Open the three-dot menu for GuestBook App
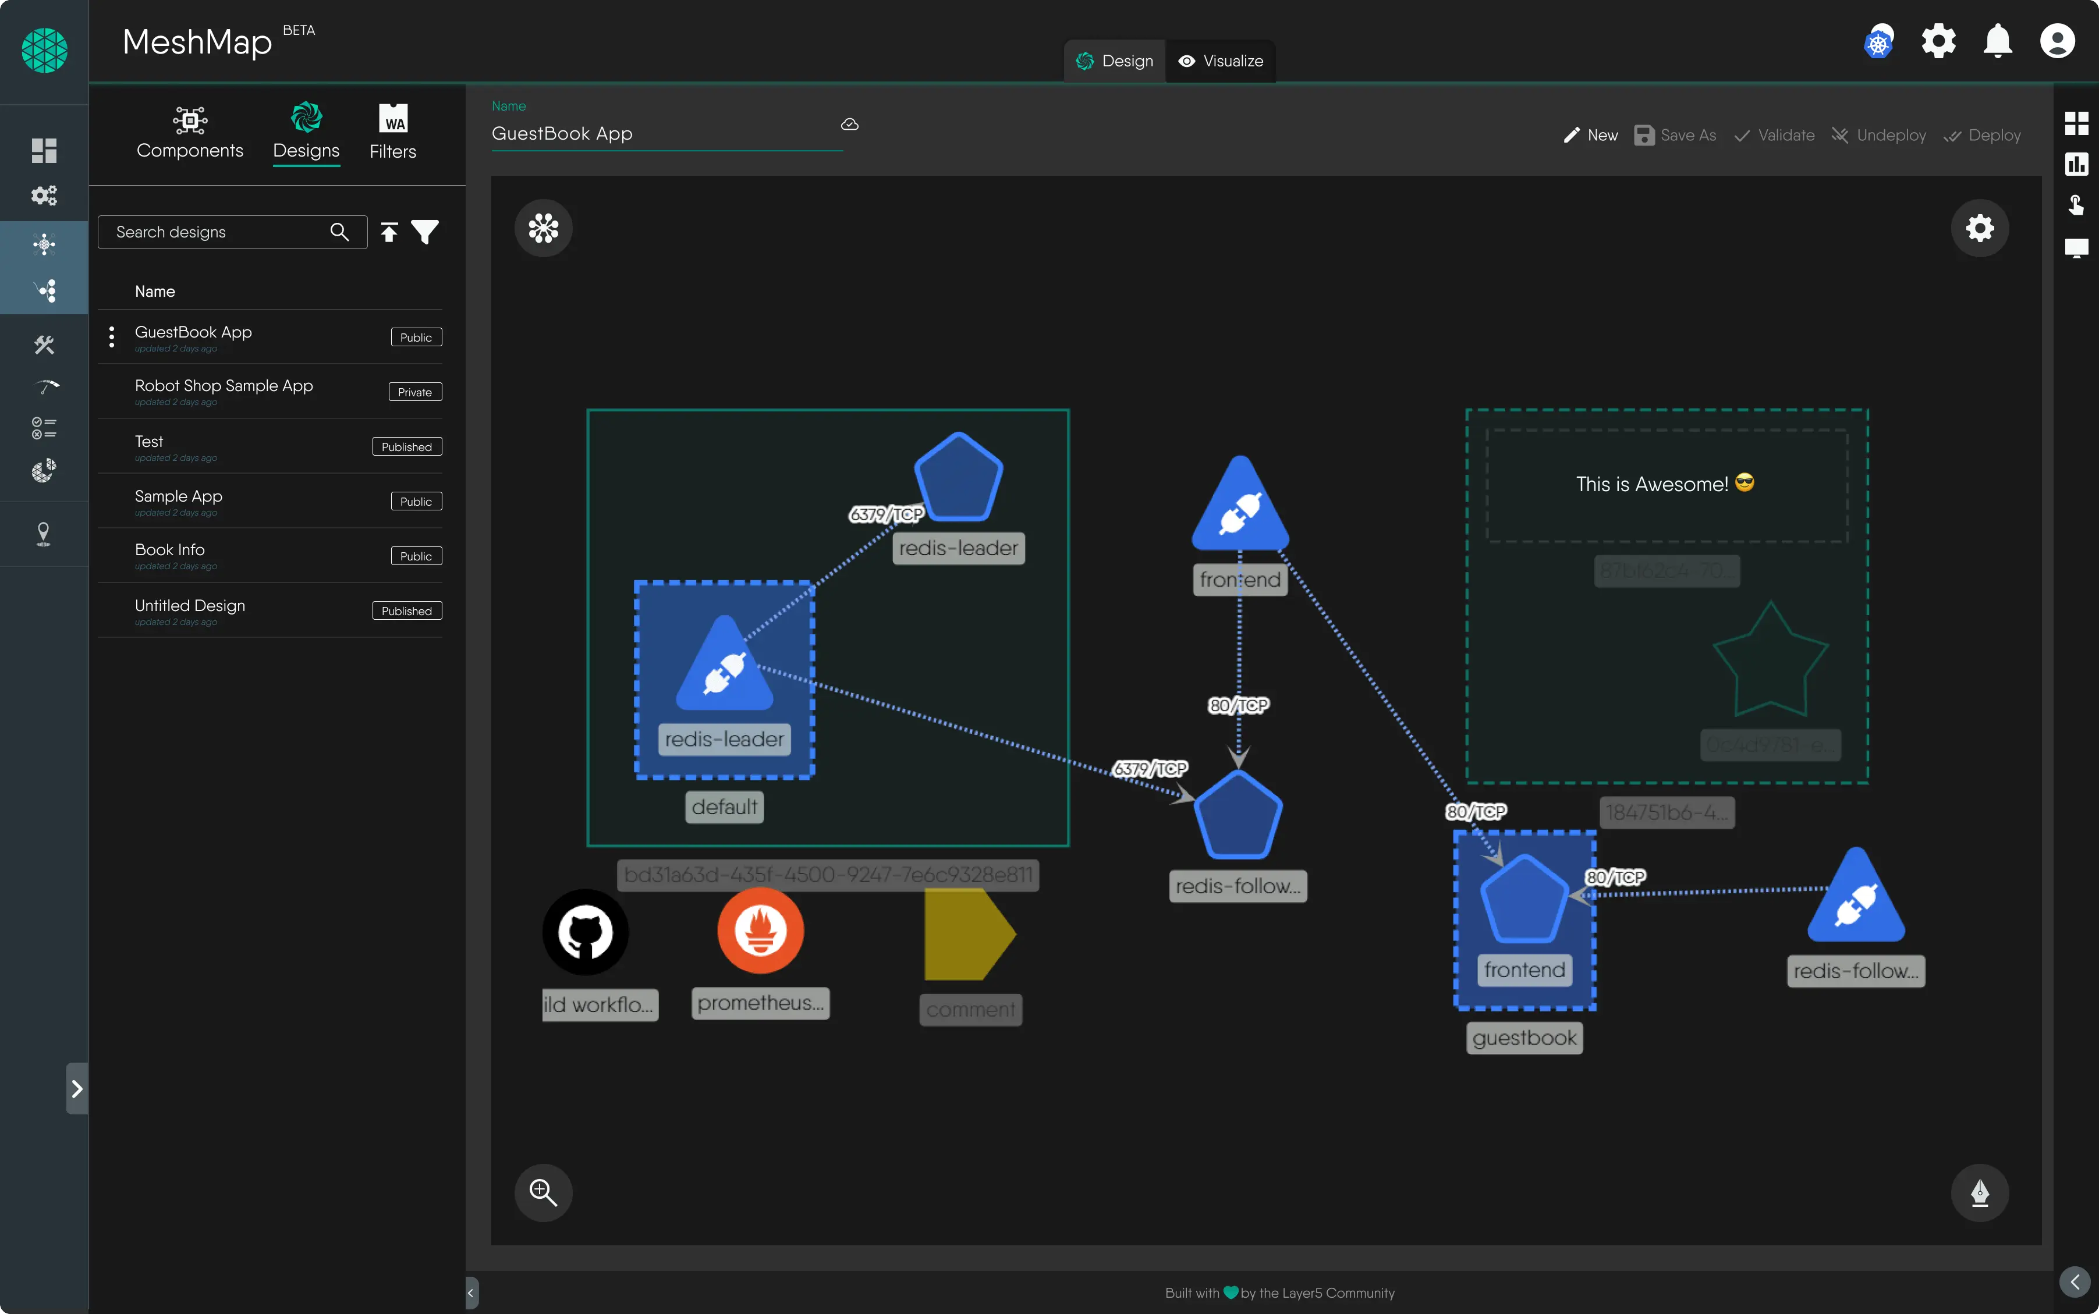This screenshot has width=2099, height=1314. click(111, 337)
